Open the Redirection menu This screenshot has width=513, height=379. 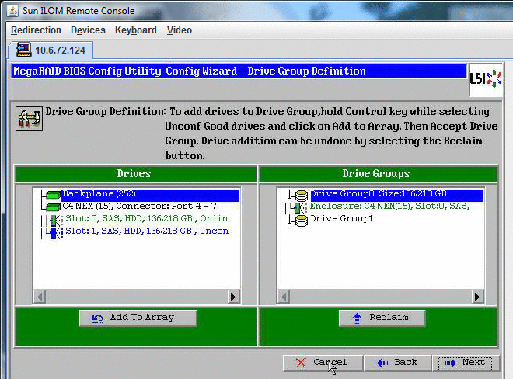point(36,30)
